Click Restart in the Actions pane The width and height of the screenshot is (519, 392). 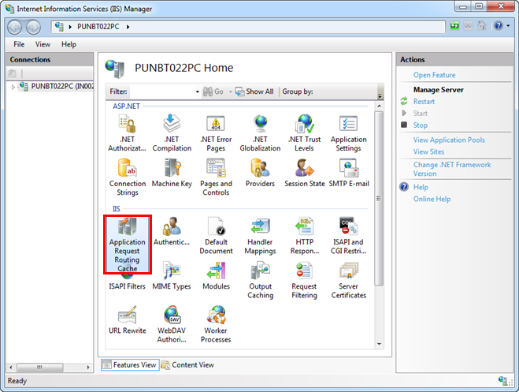click(424, 102)
